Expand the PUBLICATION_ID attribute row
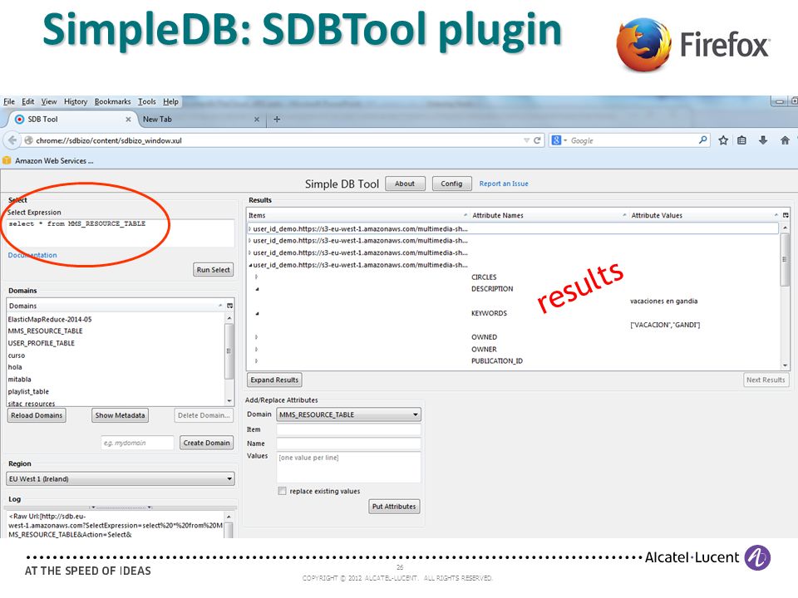The width and height of the screenshot is (798, 598). [257, 361]
